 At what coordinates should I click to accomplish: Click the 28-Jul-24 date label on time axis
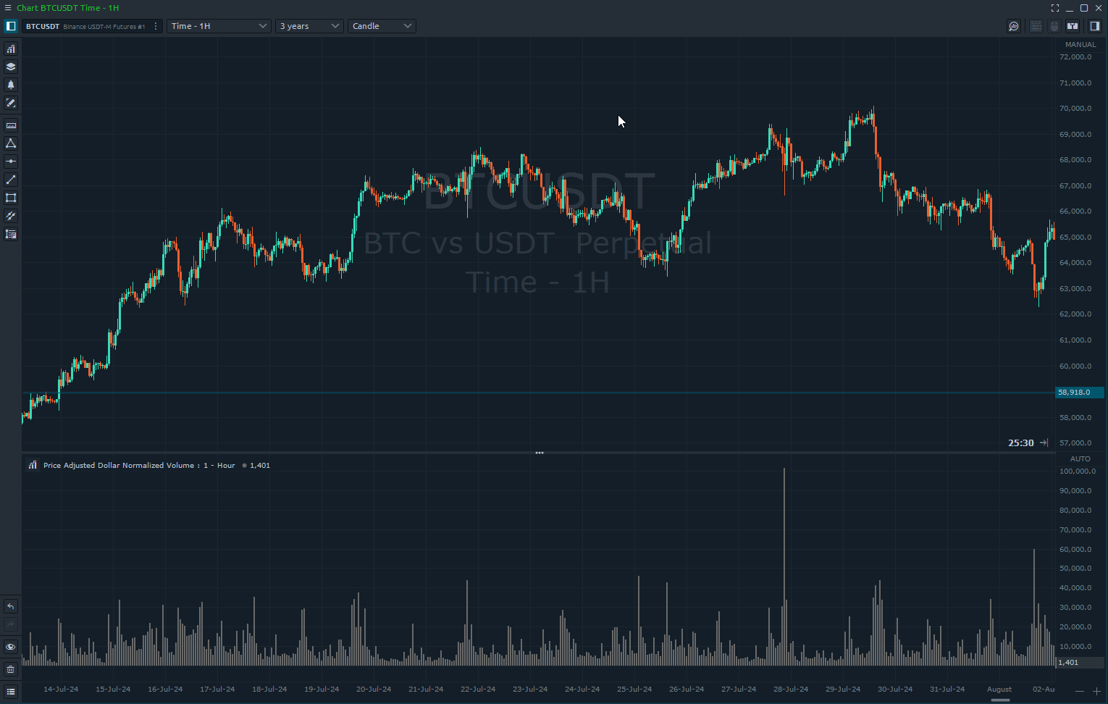(x=791, y=689)
